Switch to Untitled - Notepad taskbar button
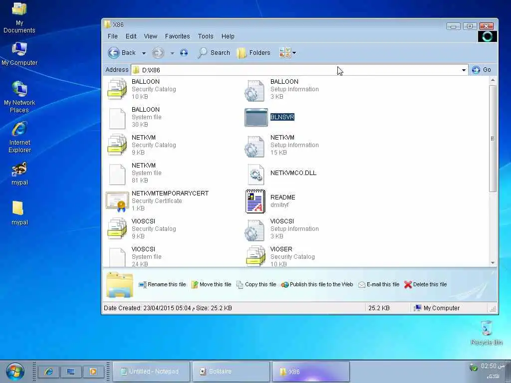This screenshot has height=383, width=511. (x=151, y=372)
